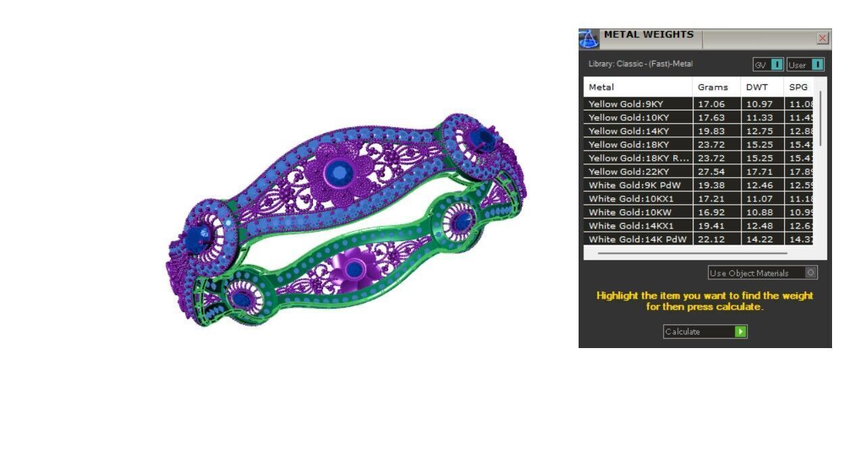The height and width of the screenshot is (465, 853).
Task: Select the White Gold:14KX1 row
Action: pyautogui.click(x=698, y=226)
